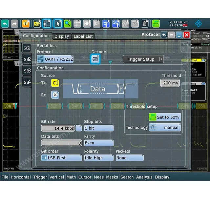Open the Protocol UART / RS232 dropdown
Viewport: 210px width, 210px height.
click(x=55, y=59)
